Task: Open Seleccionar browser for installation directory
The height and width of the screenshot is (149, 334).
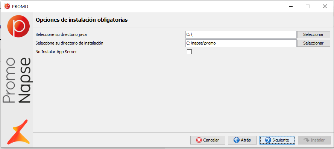Action: tap(313, 43)
